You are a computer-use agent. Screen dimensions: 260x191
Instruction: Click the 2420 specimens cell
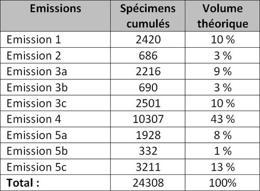coord(148,39)
